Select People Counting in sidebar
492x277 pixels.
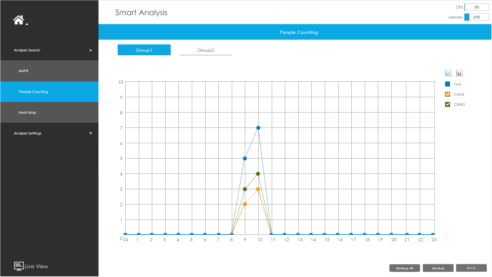pyautogui.click(x=49, y=92)
